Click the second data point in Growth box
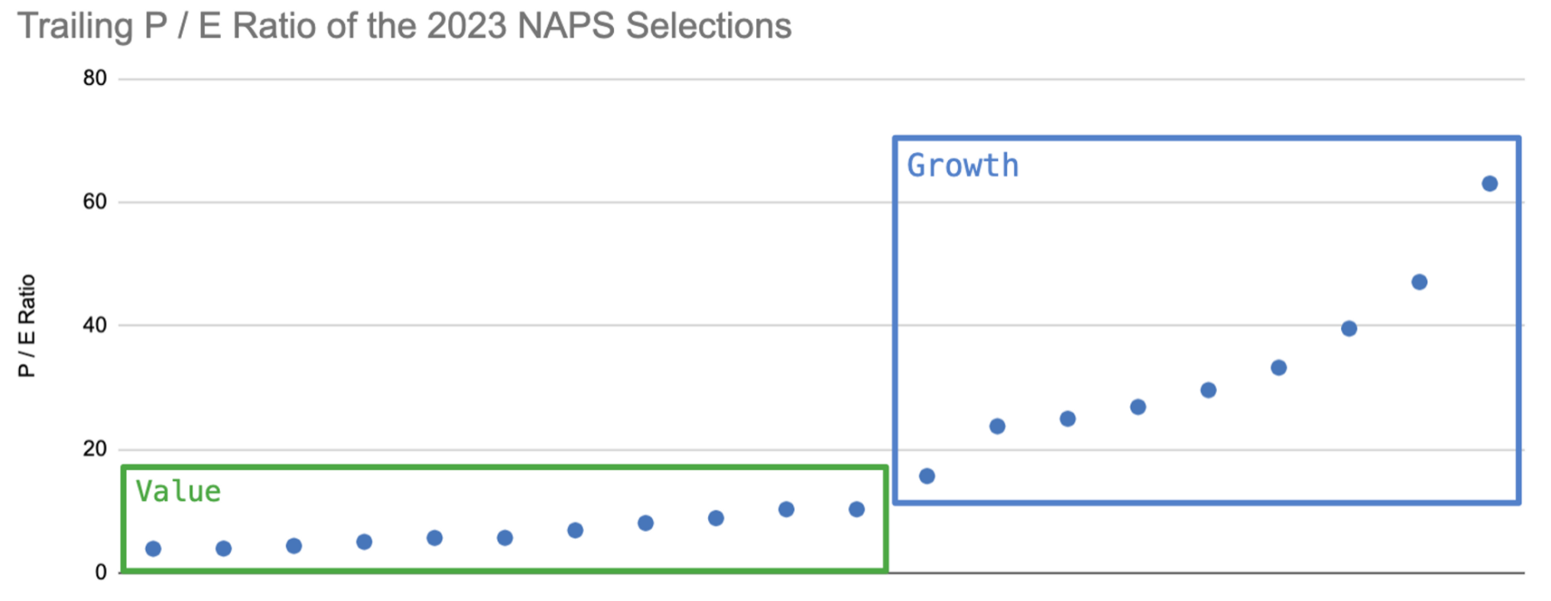 pyautogui.click(x=997, y=427)
